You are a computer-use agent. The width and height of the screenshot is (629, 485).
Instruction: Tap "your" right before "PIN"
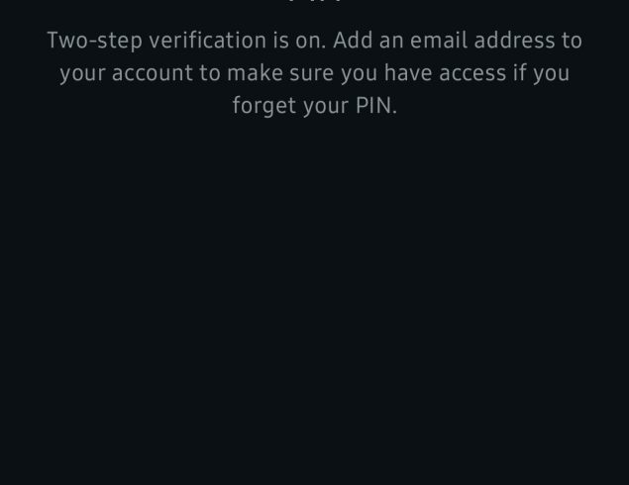[x=326, y=108]
